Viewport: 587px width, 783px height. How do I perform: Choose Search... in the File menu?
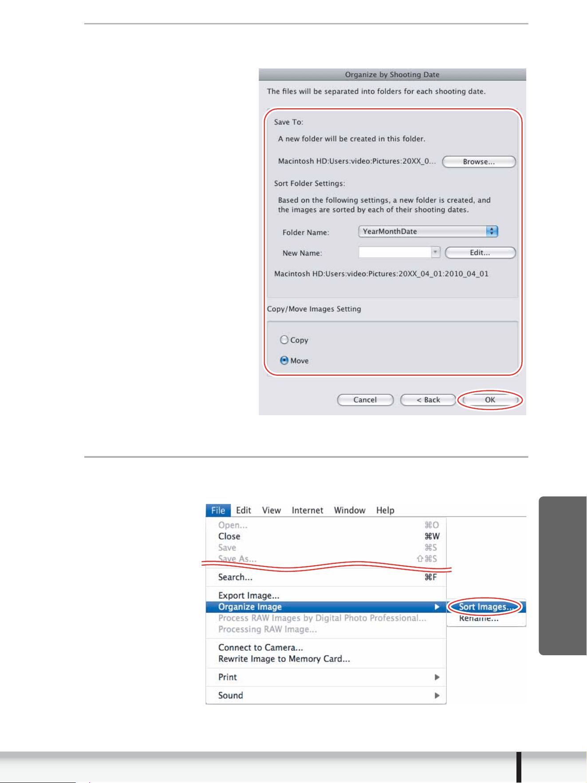click(x=326, y=577)
